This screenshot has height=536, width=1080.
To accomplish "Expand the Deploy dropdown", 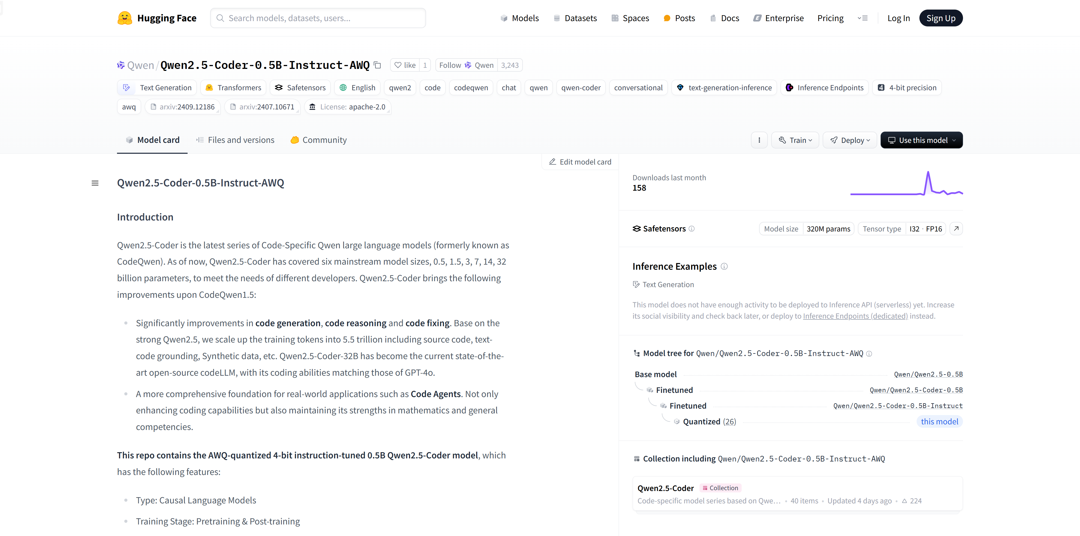I will [x=850, y=140].
